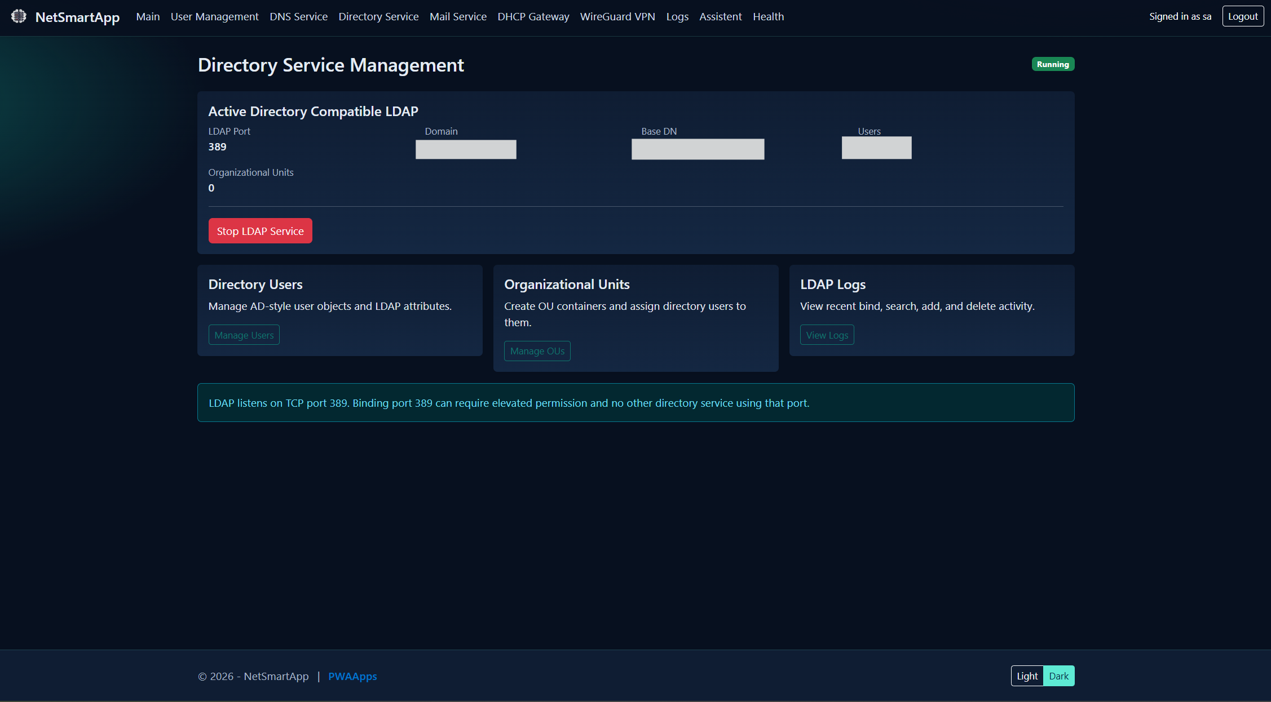Viewport: 1271px width, 702px height.
Task: Click the Directory Users card title
Action: click(x=255, y=285)
